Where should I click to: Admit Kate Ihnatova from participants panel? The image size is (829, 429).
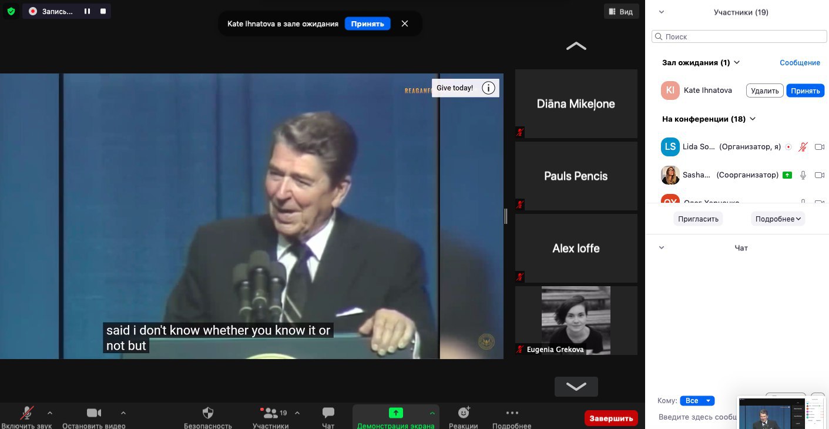tap(805, 91)
